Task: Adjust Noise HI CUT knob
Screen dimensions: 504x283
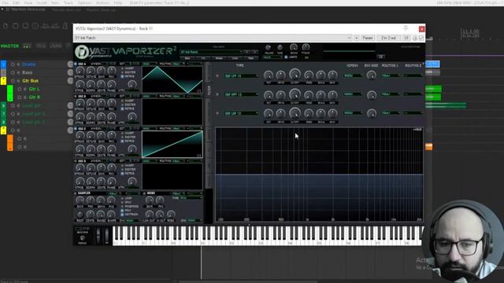Action: pyautogui.click(x=160, y=214)
